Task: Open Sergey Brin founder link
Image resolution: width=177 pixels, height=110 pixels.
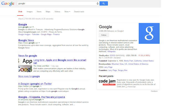Action: pos(123,70)
